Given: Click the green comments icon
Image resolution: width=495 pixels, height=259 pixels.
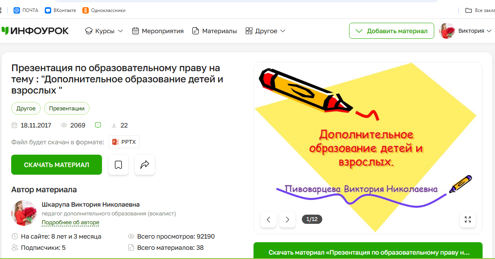Looking at the screenshot, I should [x=98, y=125].
